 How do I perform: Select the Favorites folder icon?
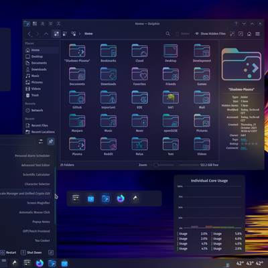click(139, 74)
